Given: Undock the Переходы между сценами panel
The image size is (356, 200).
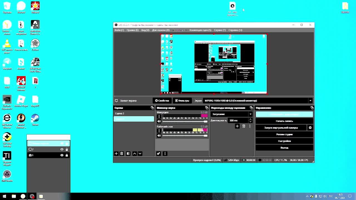Looking at the screenshot, I should coord(251,108).
